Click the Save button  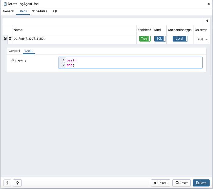pos(201,183)
